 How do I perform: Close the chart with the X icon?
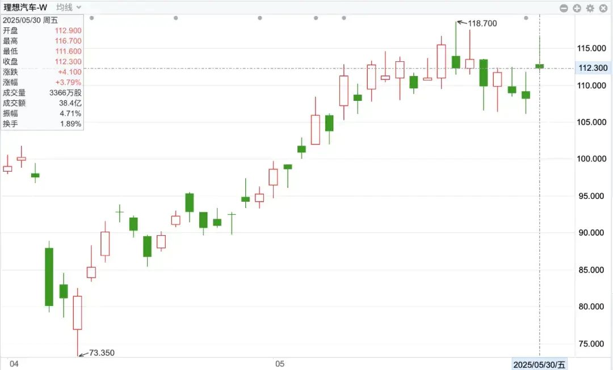(x=603, y=8)
